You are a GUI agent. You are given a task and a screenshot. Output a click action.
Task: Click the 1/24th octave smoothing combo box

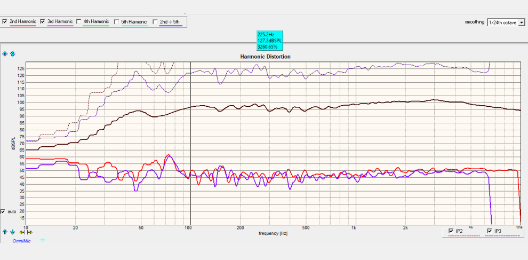pyautogui.click(x=506, y=22)
